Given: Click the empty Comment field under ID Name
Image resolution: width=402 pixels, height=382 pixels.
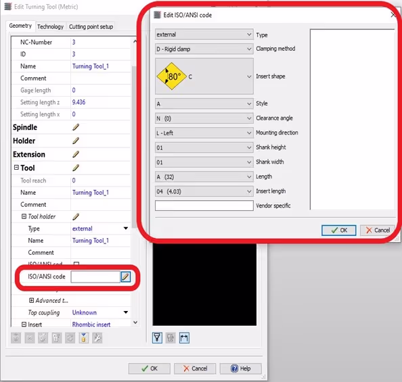Looking at the screenshot, I should tap(100, 78).
